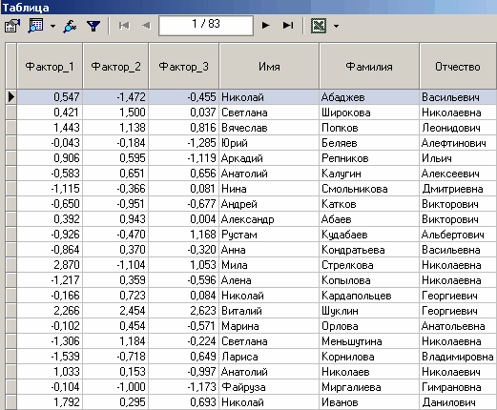Click the record counter field 1 / 83
497x410 pixels.
(206, 25)
